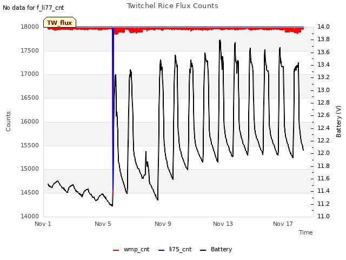Click the blue li75_cnt legend swatch

(162, 250)
